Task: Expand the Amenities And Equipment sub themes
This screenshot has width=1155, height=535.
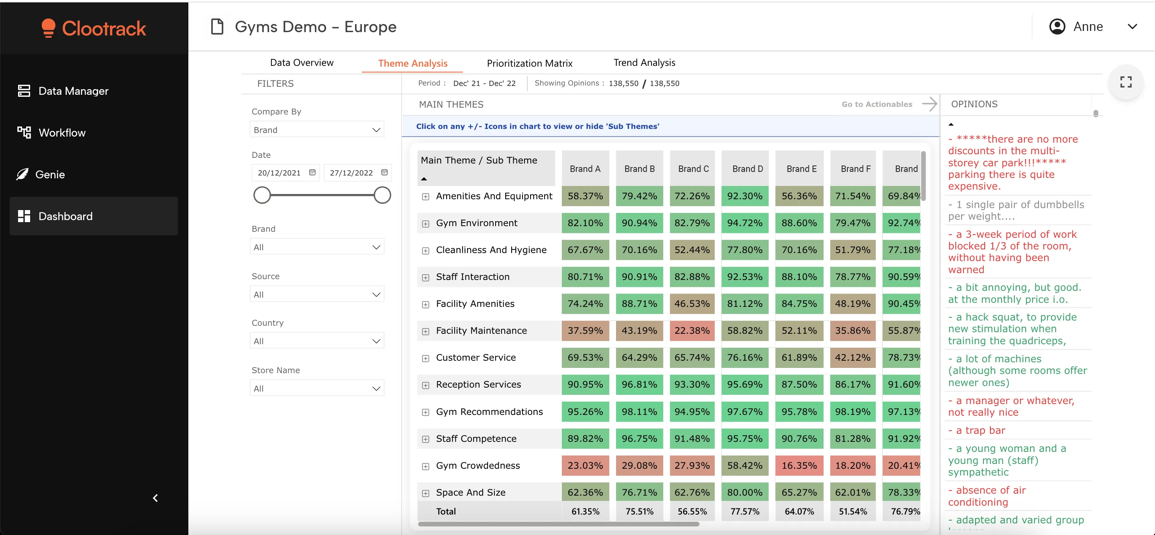Action: point(426,196)
